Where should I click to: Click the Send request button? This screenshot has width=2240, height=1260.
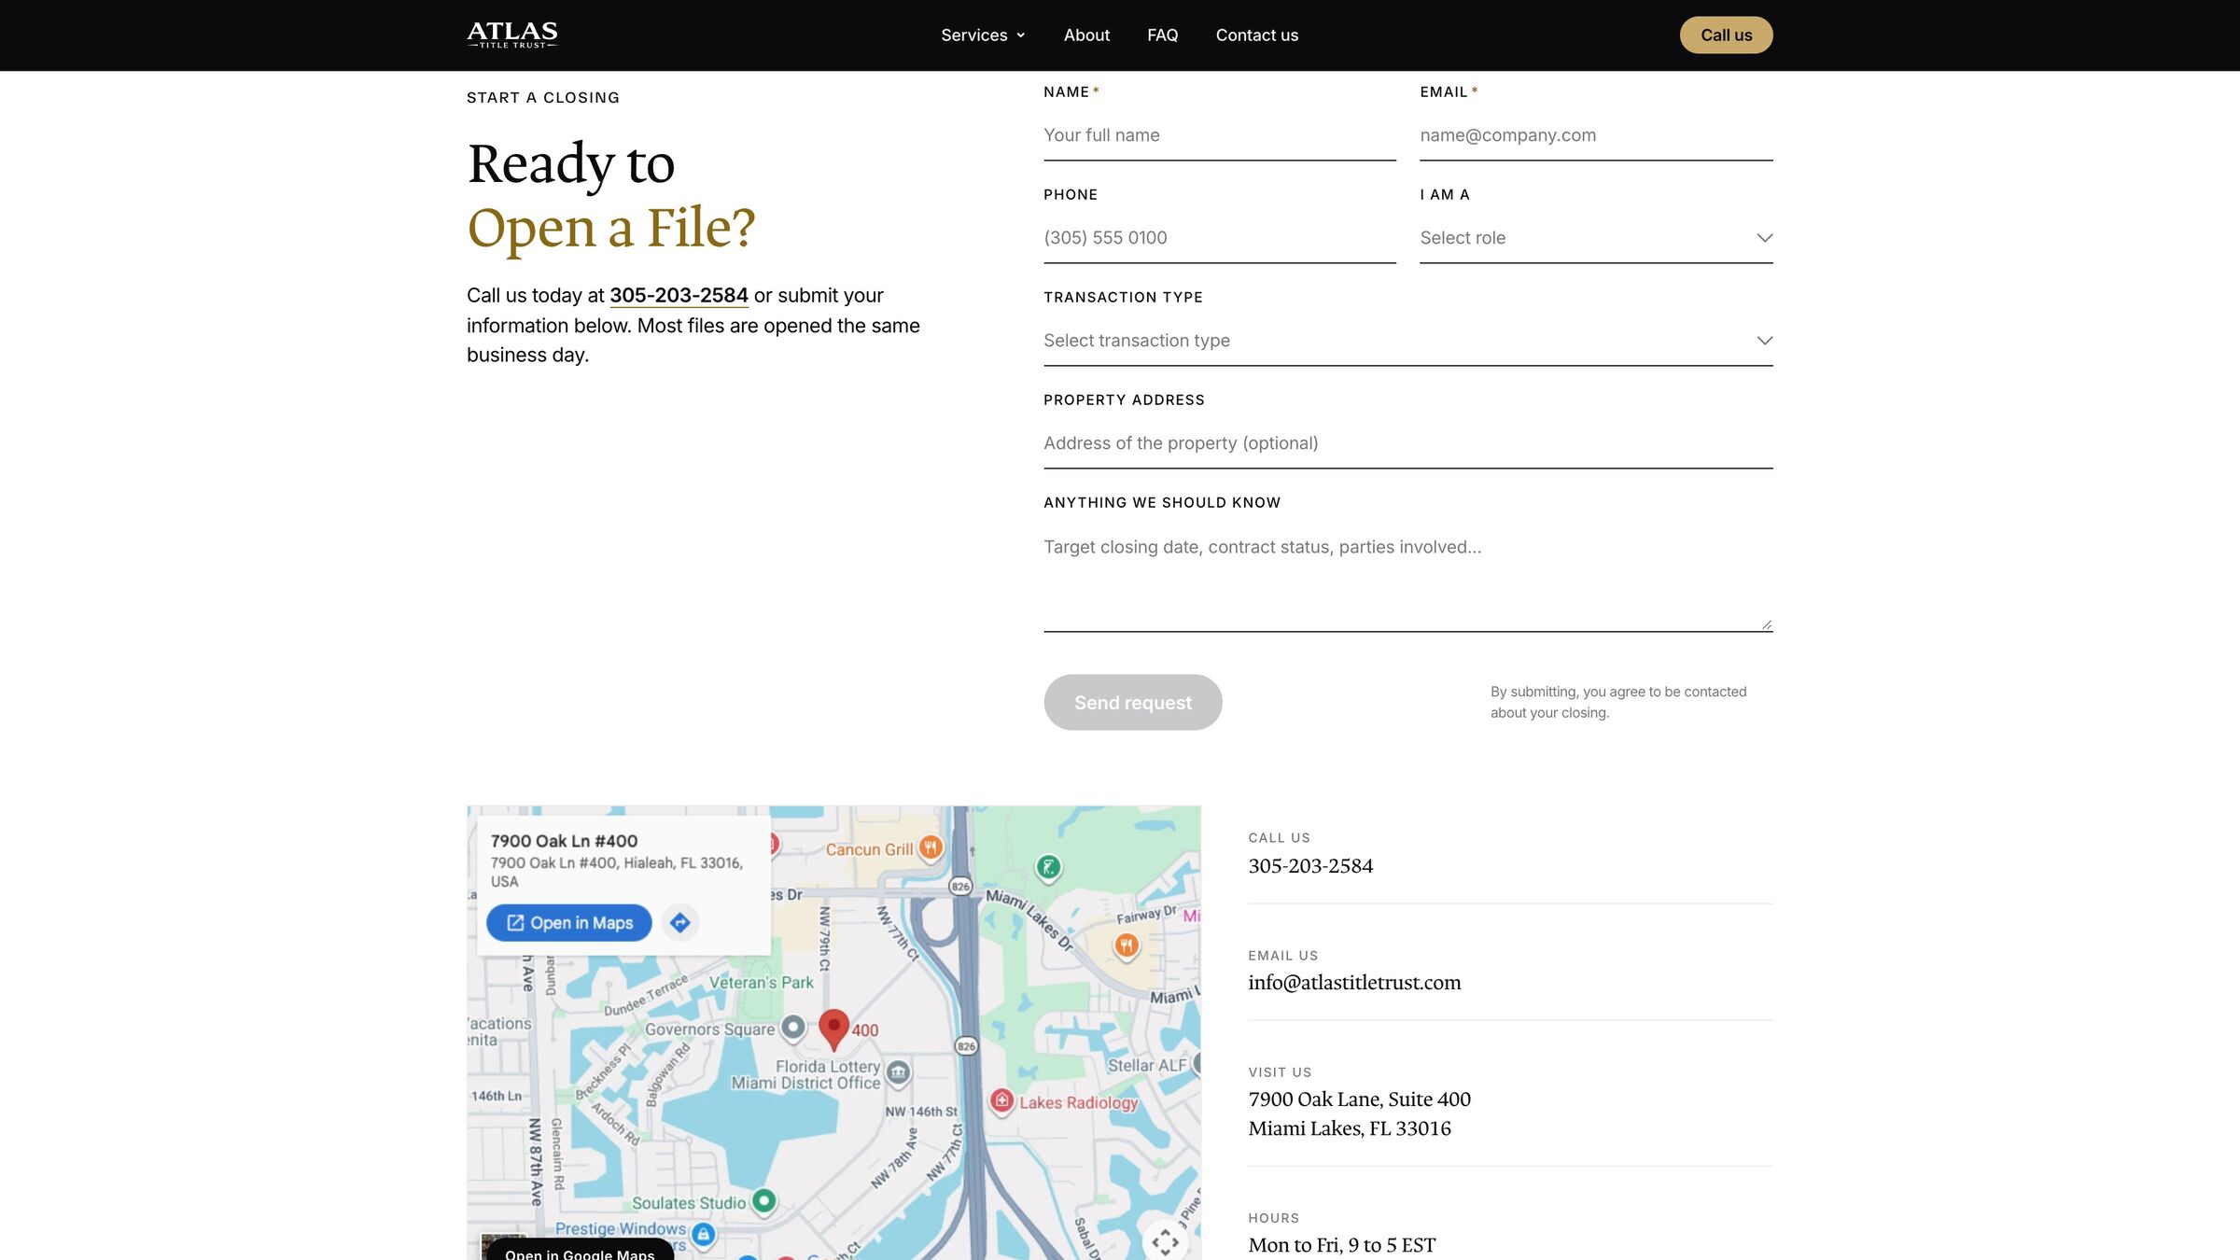(x=1132, y=703)
